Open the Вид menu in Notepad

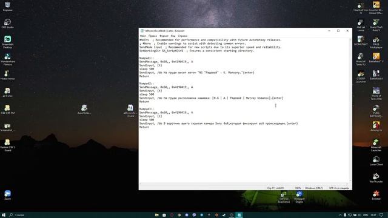[173, 36]
